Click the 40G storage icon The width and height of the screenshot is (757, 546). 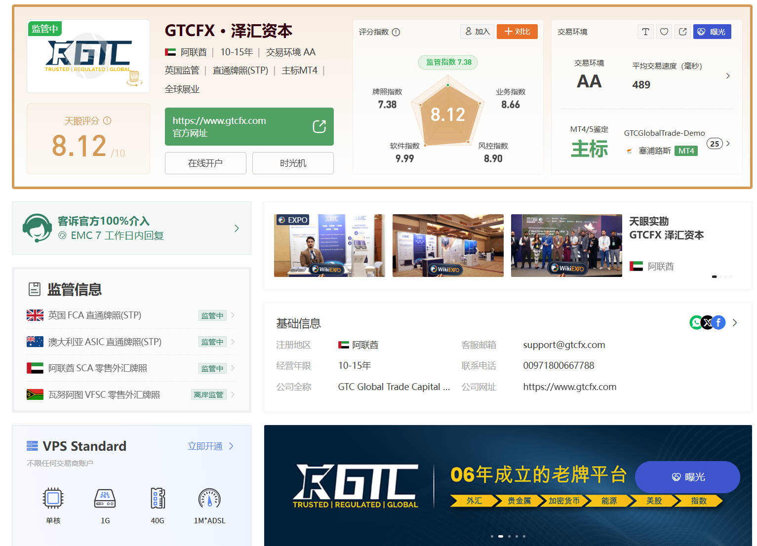pos(158,499)
